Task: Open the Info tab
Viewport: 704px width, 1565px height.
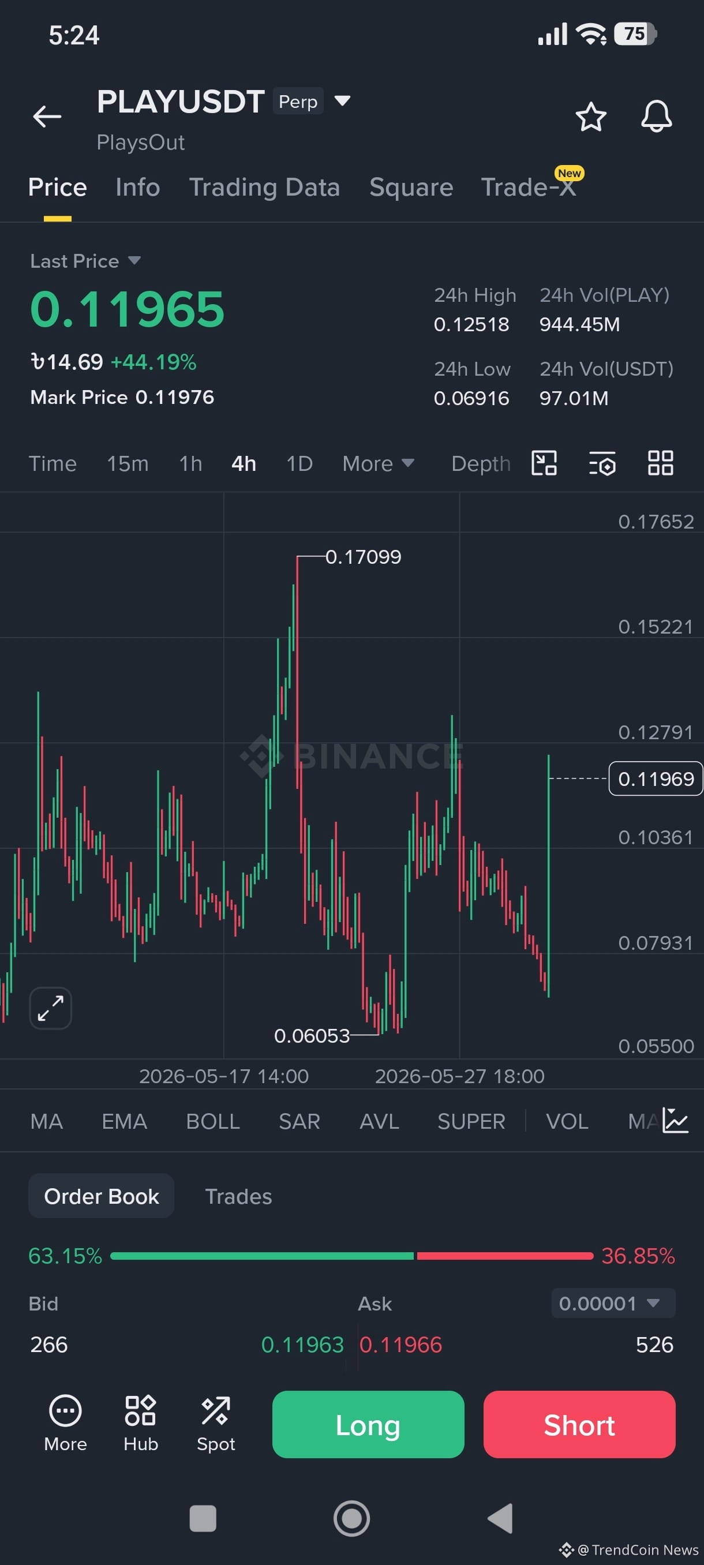Action: 138,187
